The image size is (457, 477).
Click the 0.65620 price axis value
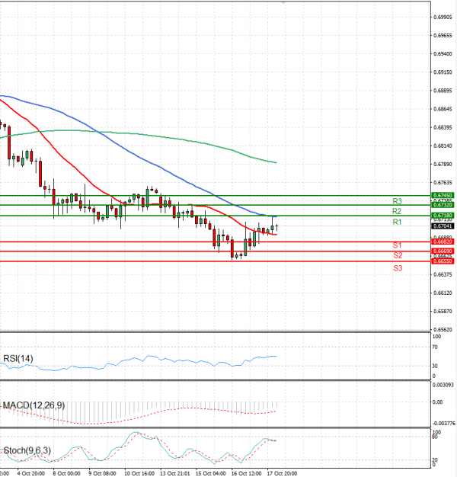tap(443, 330)
